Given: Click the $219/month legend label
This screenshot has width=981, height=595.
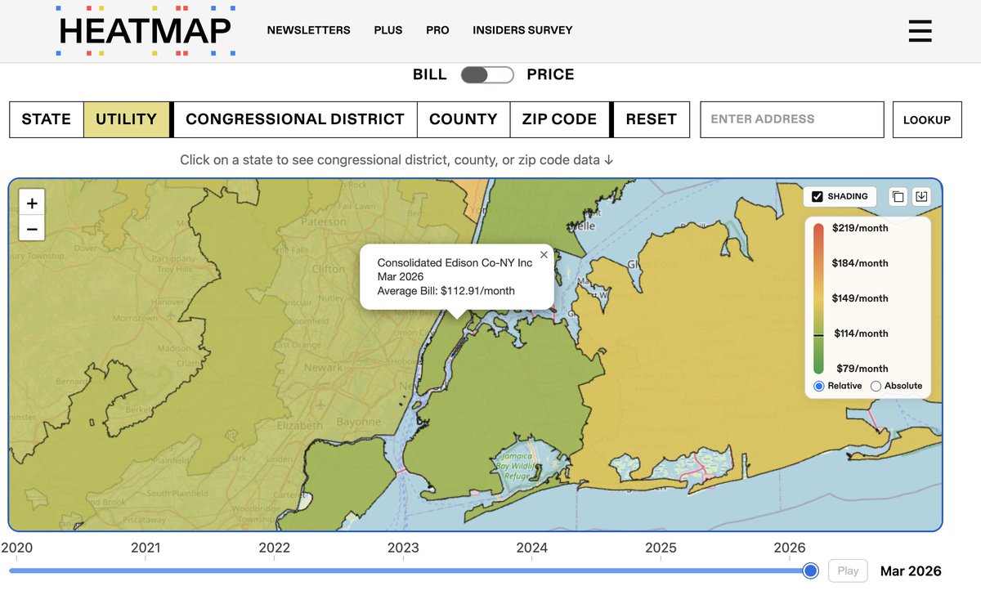Looking at the screenshot, I should (x=860, y=228).
